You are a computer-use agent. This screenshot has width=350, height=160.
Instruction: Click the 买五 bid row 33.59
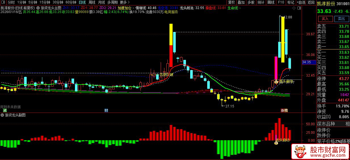(x=333, y=73)
